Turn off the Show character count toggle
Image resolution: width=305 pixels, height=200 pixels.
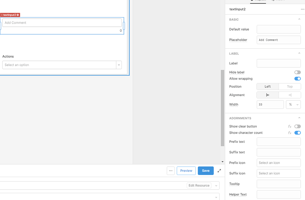297,133
